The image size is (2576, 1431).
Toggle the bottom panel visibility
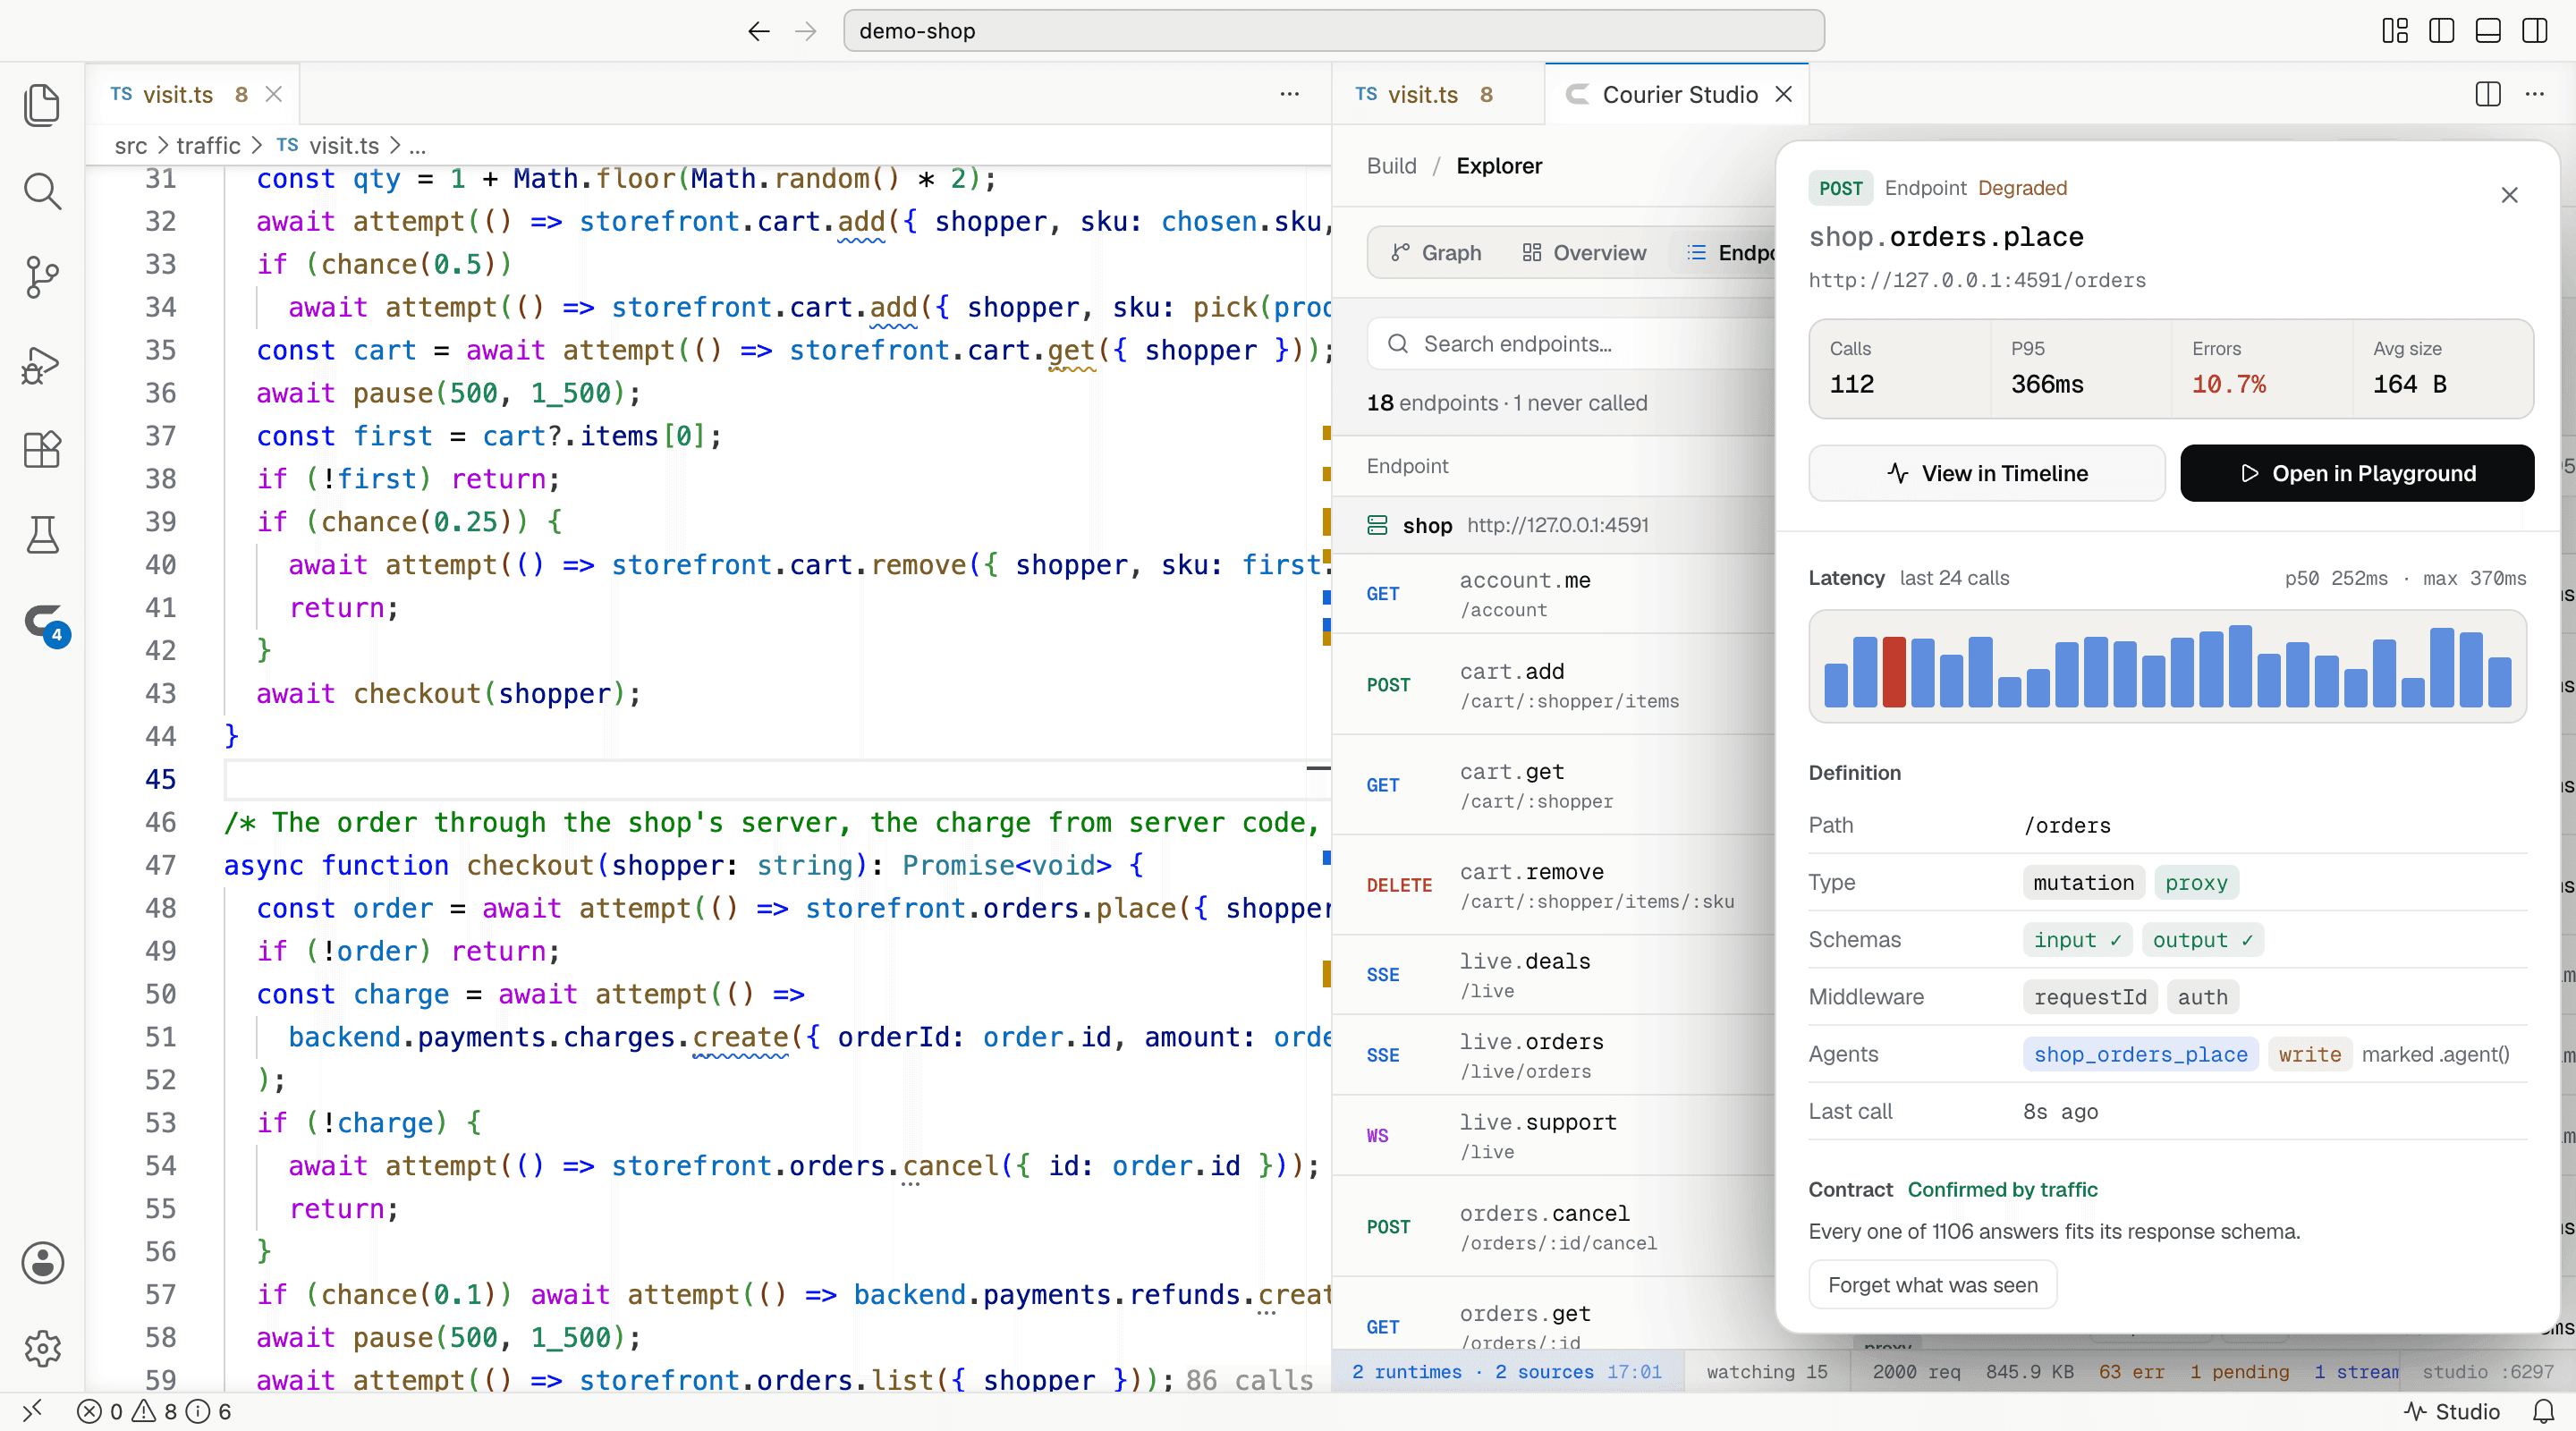click(2488, 31)
